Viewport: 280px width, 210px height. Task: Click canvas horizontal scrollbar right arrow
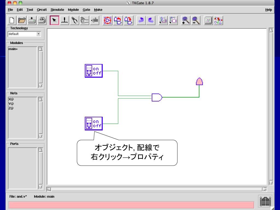pos(264,189)
